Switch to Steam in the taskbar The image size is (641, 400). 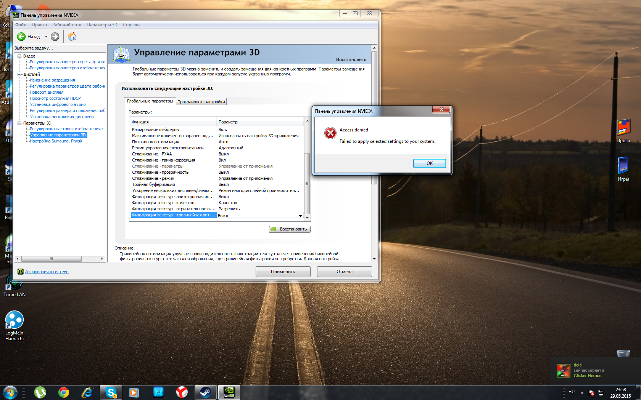tap(206, 392)
